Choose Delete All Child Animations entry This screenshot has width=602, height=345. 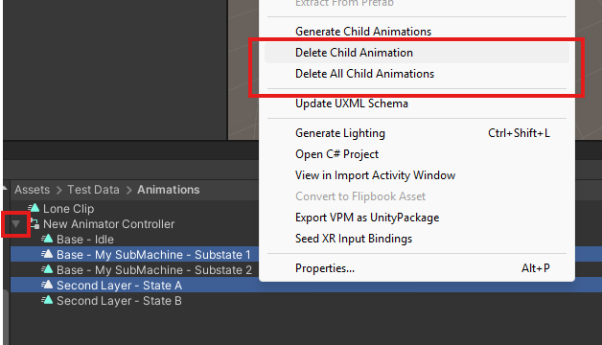(417, 74)
